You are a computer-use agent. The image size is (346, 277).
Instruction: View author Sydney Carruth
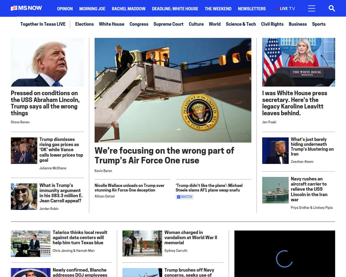(x=176, y=251)
